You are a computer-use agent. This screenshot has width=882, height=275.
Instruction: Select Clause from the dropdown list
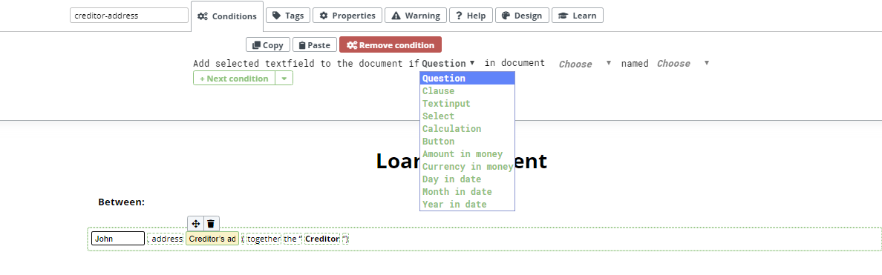tap(468, 91)
